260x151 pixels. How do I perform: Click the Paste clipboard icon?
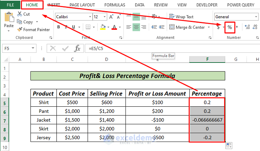point(9,17)
